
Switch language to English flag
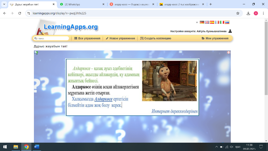coord(207,22)
